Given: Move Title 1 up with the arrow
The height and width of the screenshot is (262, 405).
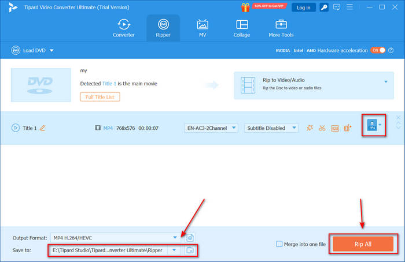Looking at the screenshot, I should point(398,123).
